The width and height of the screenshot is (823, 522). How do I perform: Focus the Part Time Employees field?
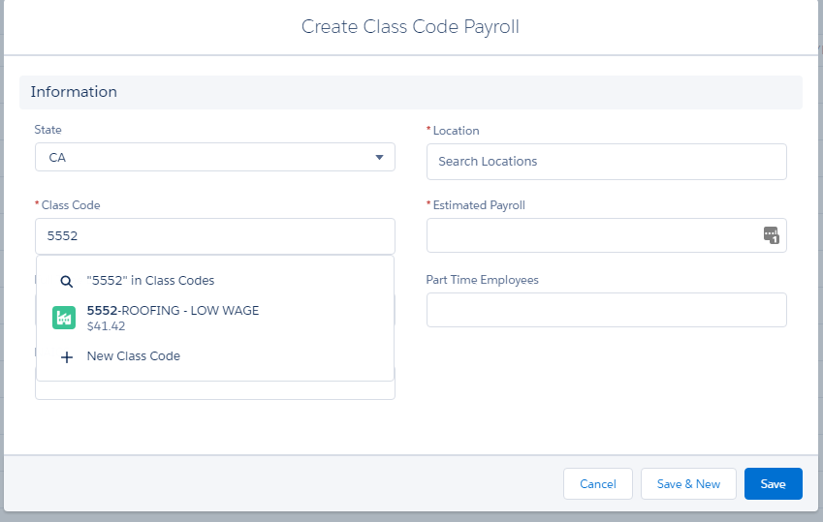coord(606,310)
